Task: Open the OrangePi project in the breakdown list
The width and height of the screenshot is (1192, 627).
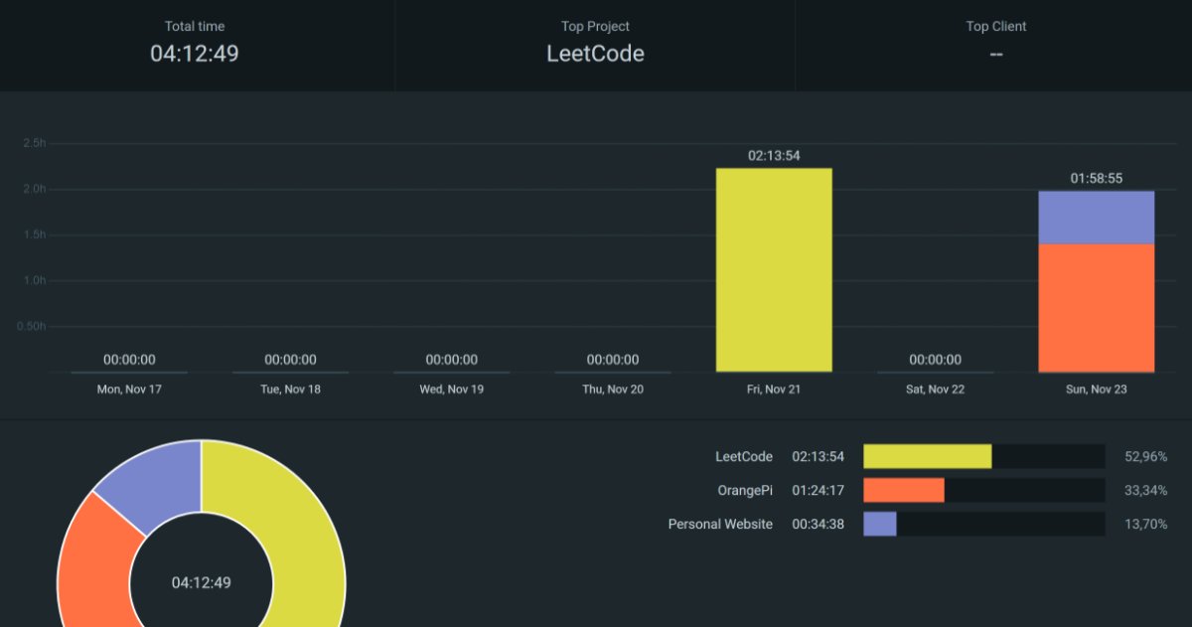Action: 744,490
